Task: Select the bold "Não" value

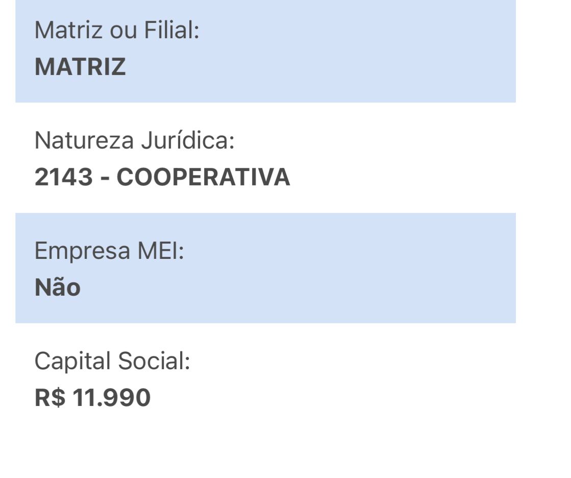Action: pyautogui.click(x=57, y=287)
